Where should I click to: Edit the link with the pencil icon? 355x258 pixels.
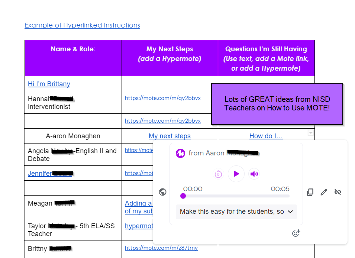[324, 192]
